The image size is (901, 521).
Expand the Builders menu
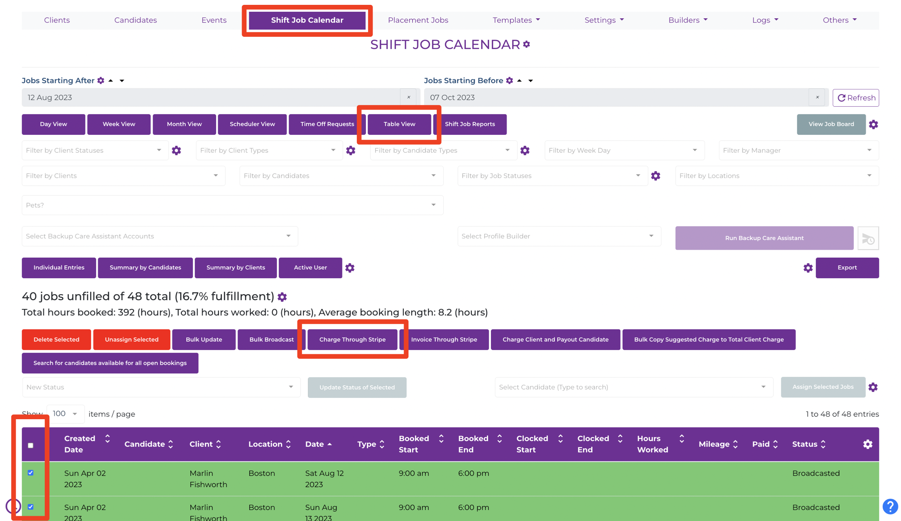[688, 20]
